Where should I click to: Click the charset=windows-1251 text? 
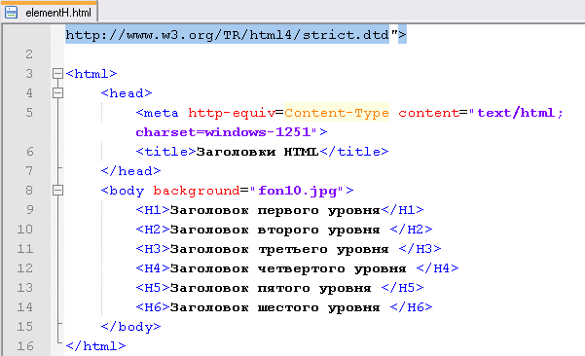pos(223,132)
